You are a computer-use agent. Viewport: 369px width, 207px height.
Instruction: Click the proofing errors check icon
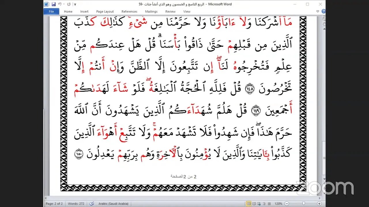point(91,204)
